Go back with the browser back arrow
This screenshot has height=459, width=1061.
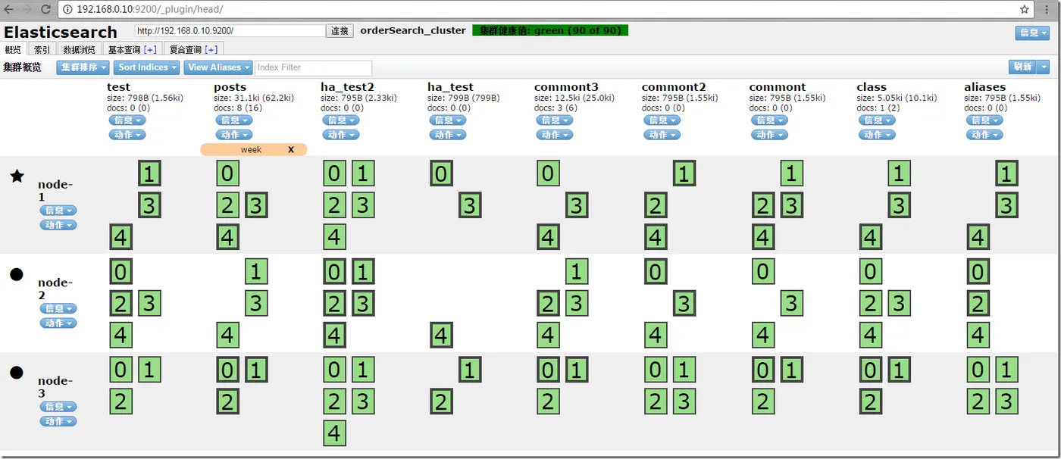point(9,9)
